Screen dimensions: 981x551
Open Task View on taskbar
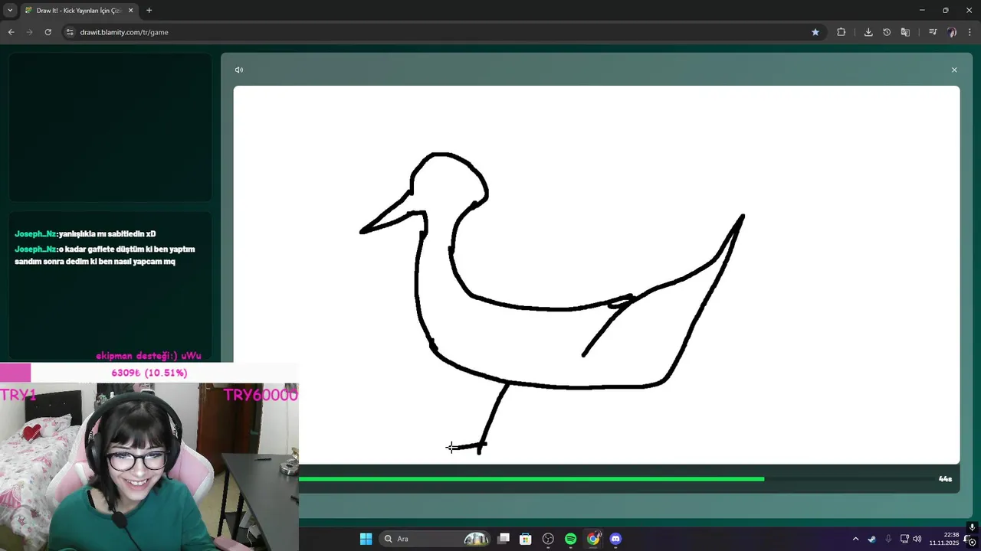[504, 539]
